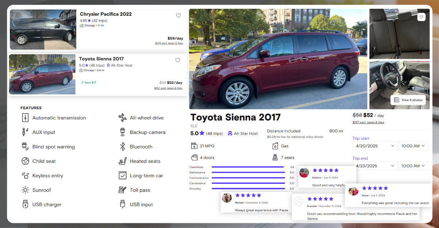Click $157 excl. taxes & fees link under price
The height and width of the screenshot is (228, 439).
point(368,122)
